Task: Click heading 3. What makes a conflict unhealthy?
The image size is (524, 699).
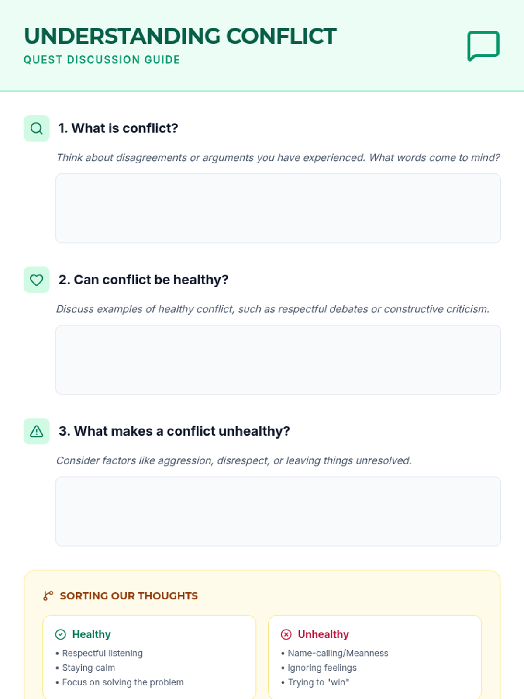Action: point(174,432)
